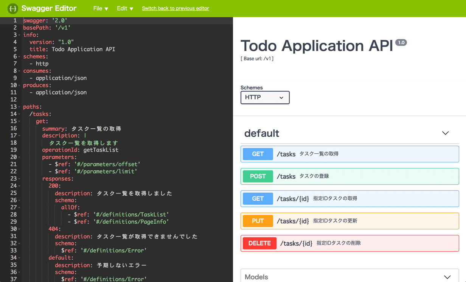Expand GET /tasks/{id} operation row
Screen dimensions: 466x282
349,199
